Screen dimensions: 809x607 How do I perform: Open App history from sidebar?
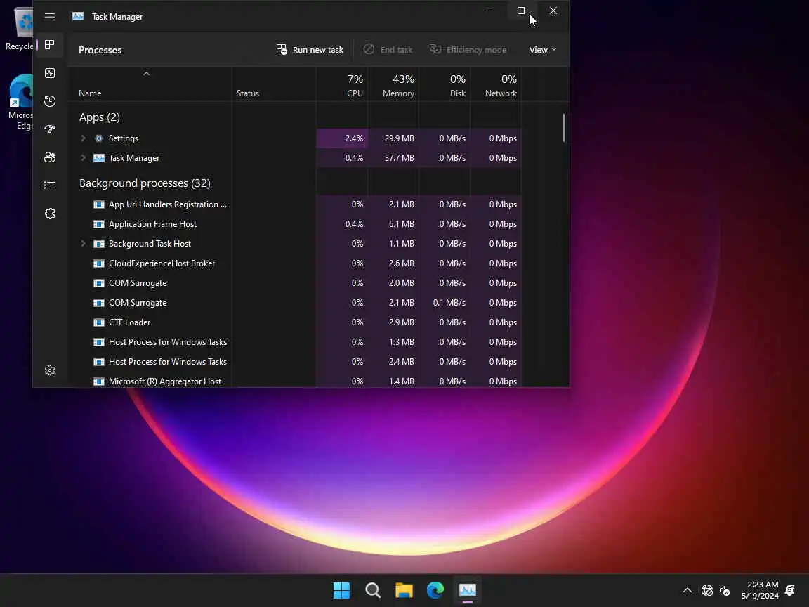pos(50,101)
